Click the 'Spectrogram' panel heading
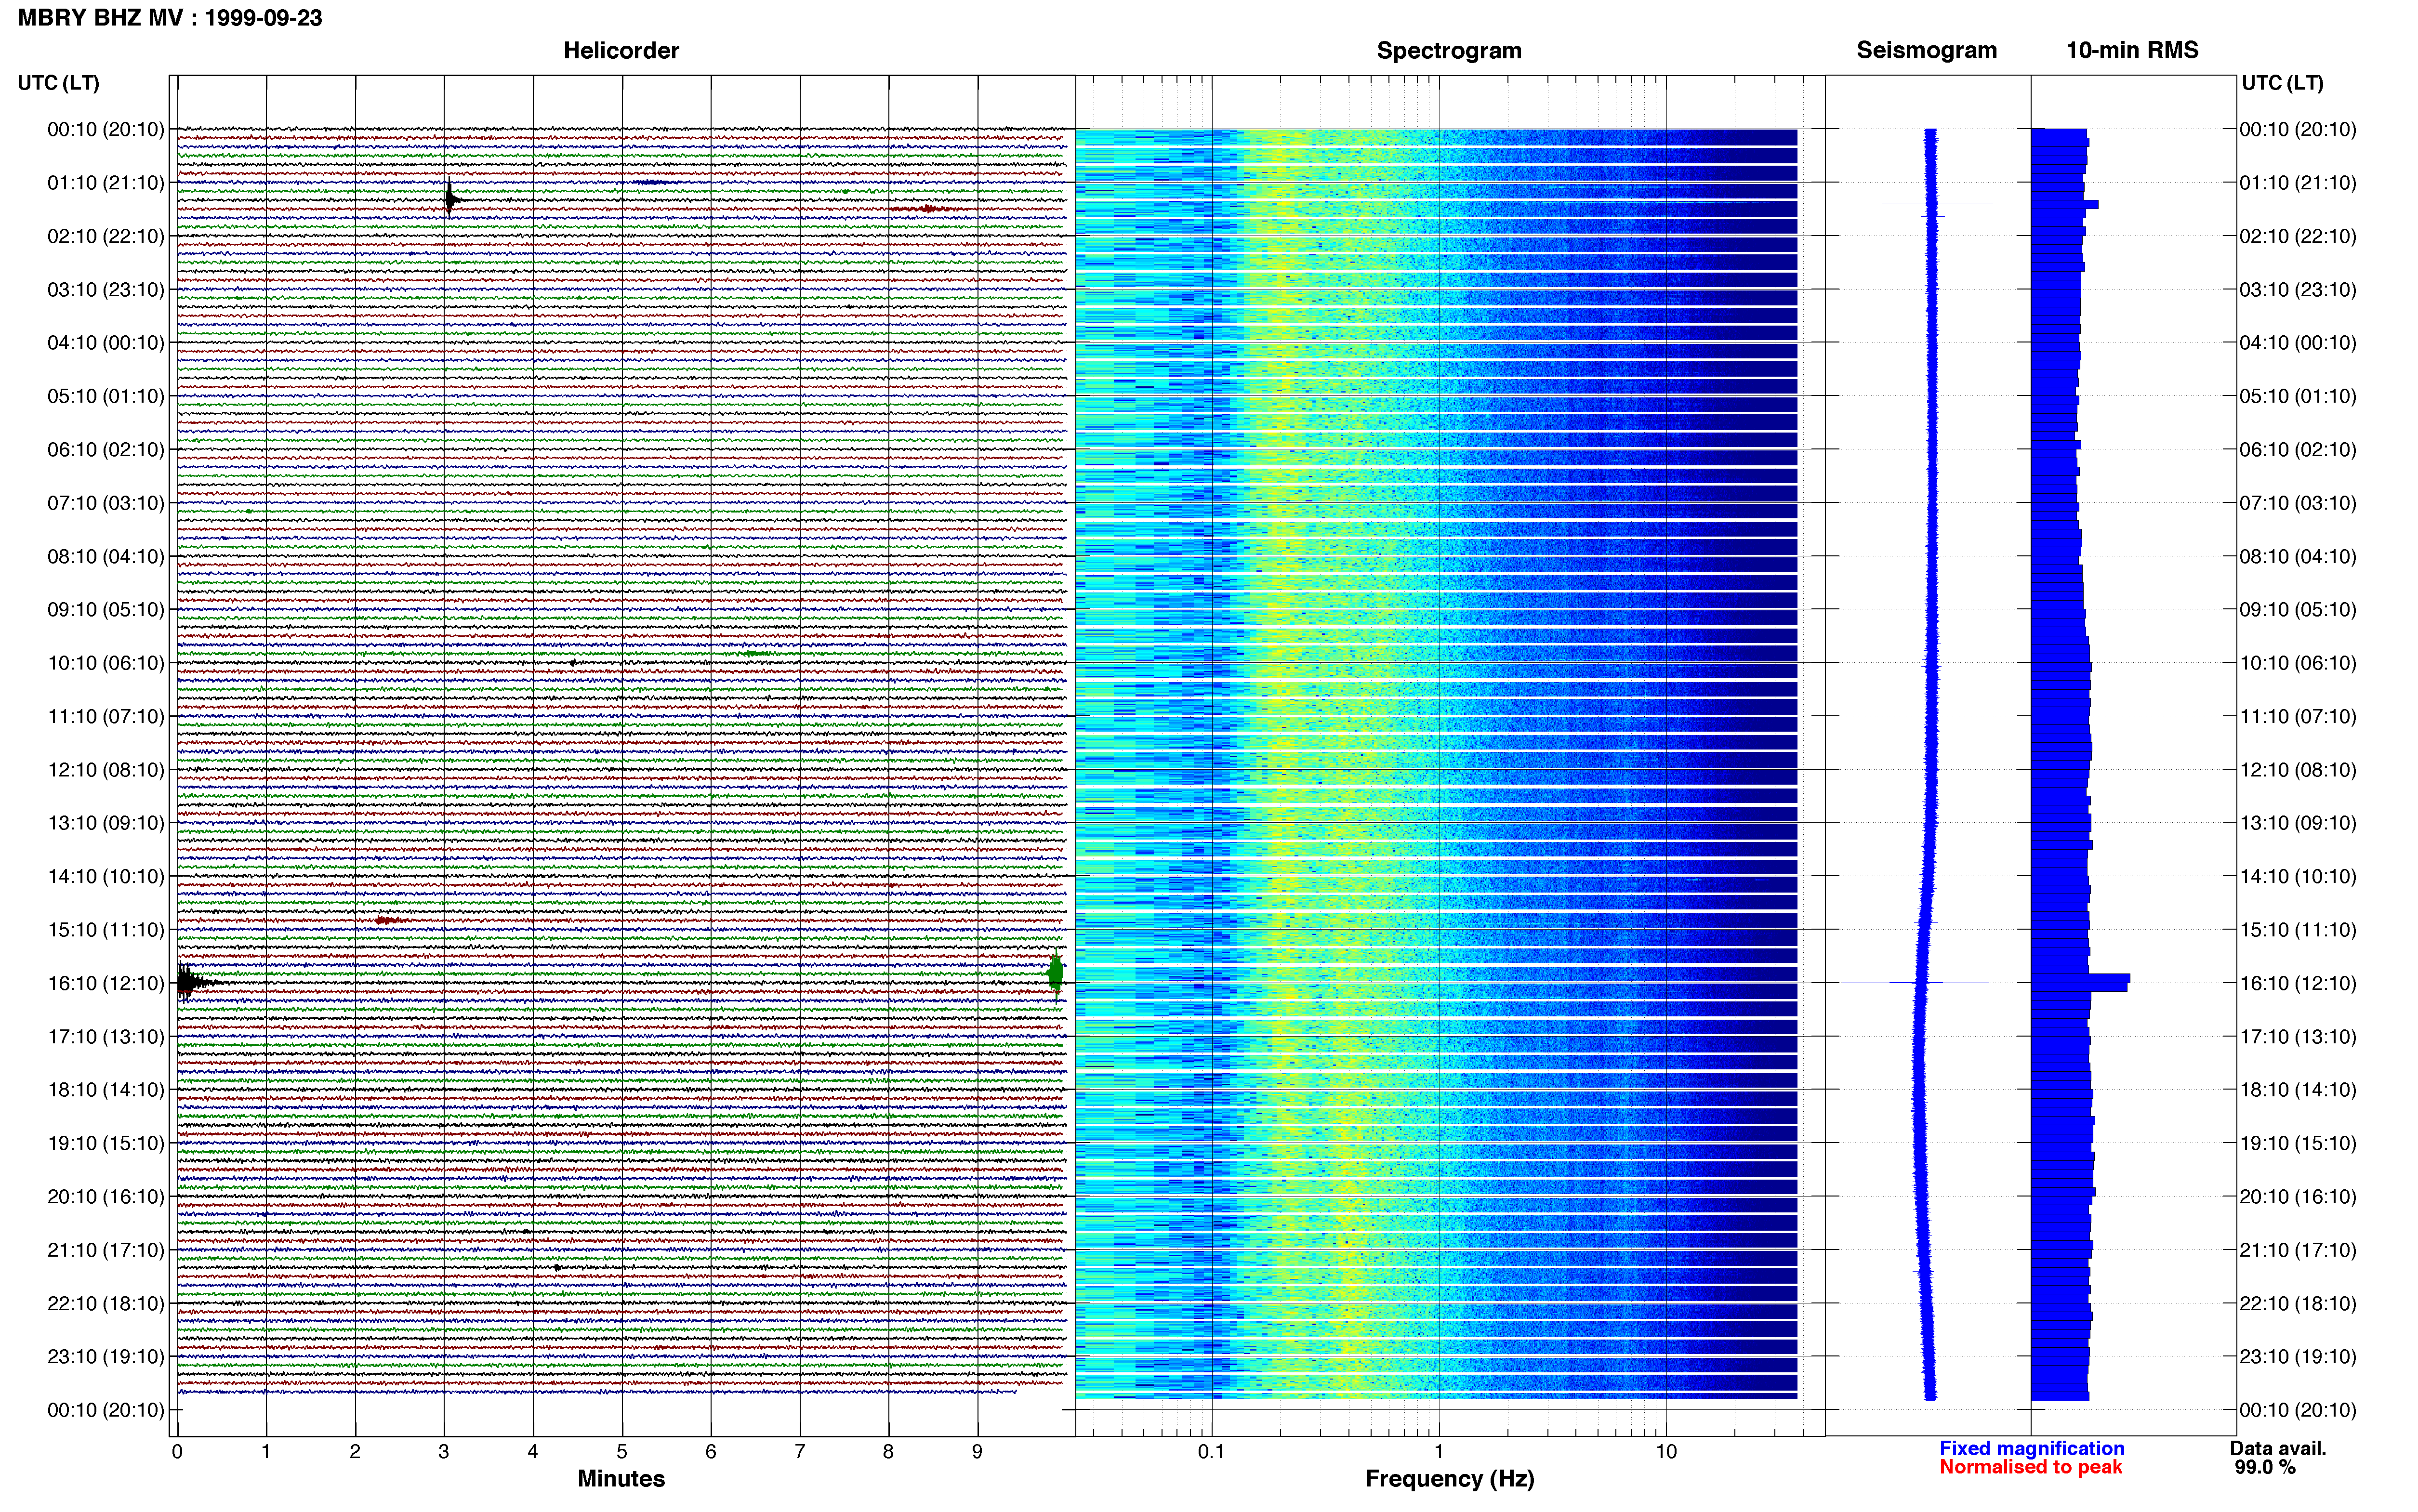The height and width of the screenshot is (1512, 2418). pyautogui.click(x=1449, y=51)
